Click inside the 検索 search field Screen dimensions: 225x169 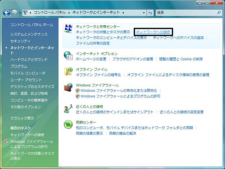186,13
